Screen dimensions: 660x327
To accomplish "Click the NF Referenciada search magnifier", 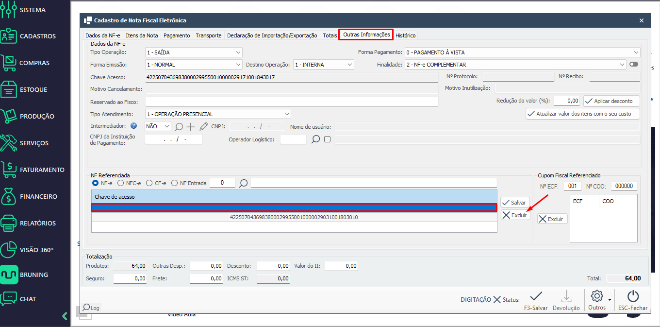I will (x=244, y=183).
